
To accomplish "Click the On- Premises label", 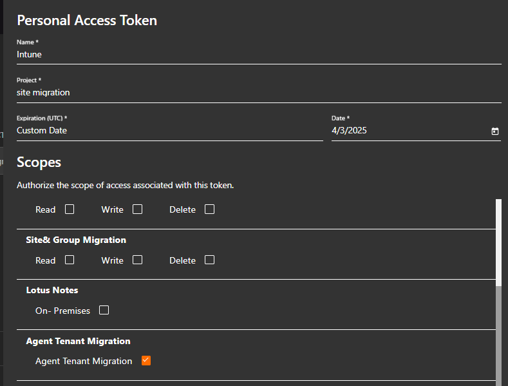I will point(62,311).
